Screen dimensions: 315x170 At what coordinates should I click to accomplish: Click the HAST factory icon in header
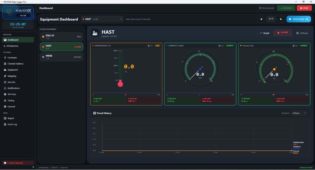95,33
